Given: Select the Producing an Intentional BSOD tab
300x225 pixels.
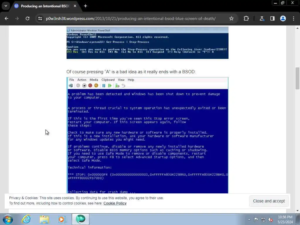Looking at the screenshot, I should click(x=45, y=6).
